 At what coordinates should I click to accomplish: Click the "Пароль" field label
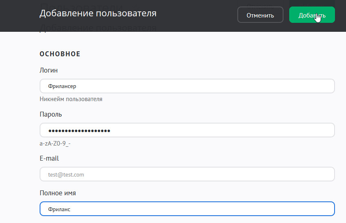pyautogui.click(x=51, y=114)
